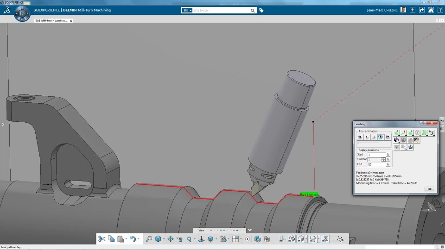Toggle the show/hide resource icon with eye
The image size is (445, 250).
[312, 239]
